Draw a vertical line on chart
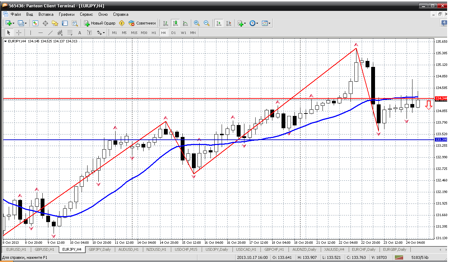The height and width of the screenshot is (262, 451). coord(31,33)
